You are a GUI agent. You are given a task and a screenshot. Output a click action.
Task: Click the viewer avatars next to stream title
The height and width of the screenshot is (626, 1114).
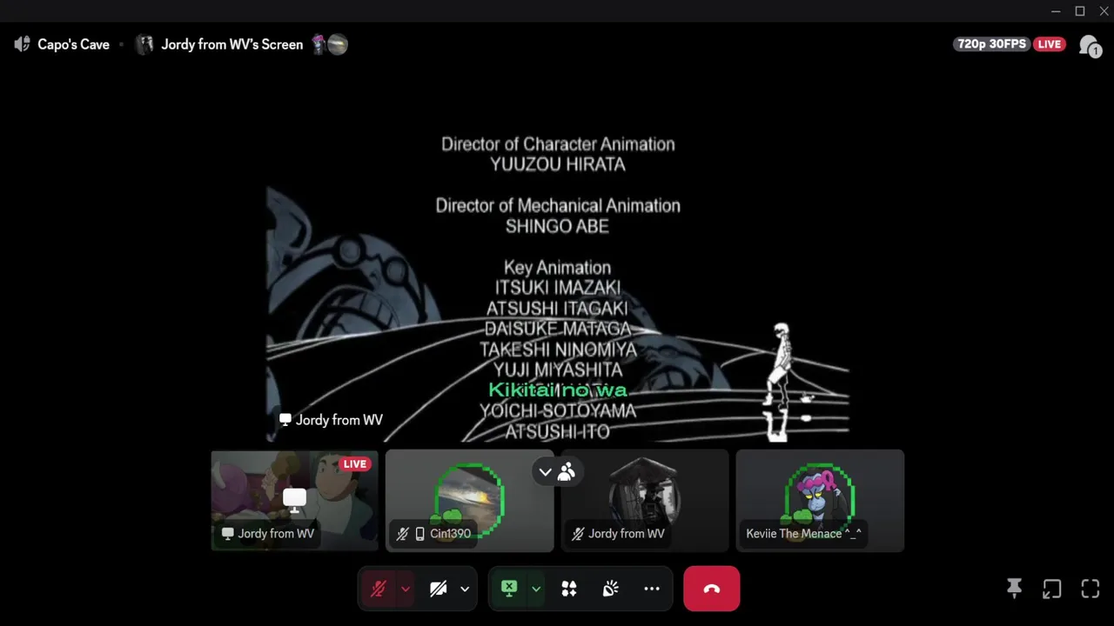330,44
